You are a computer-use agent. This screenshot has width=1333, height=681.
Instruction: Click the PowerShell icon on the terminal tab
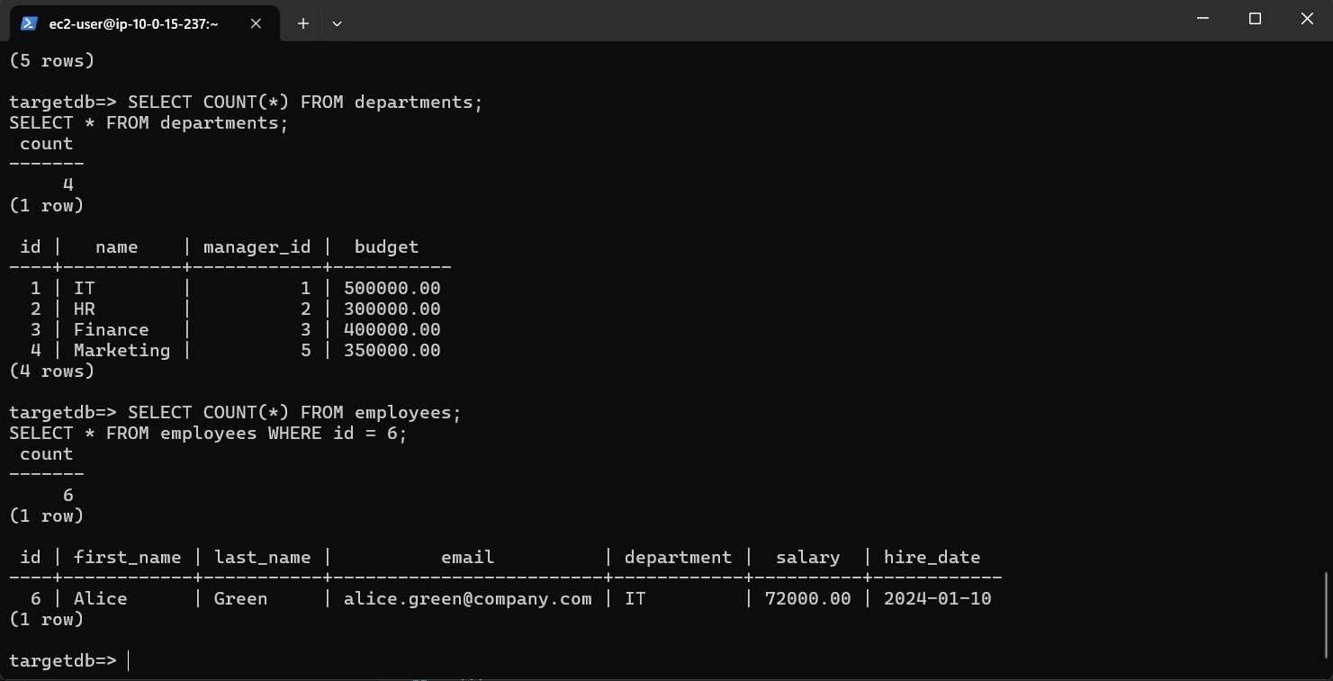[28, 23]
